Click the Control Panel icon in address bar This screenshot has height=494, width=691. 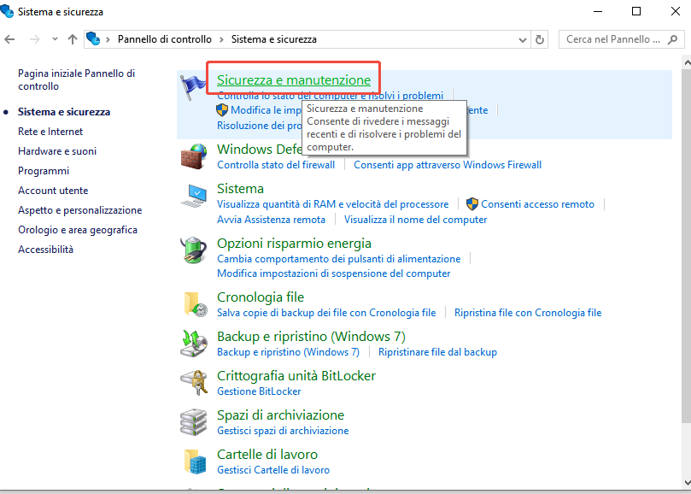(93, 38)
